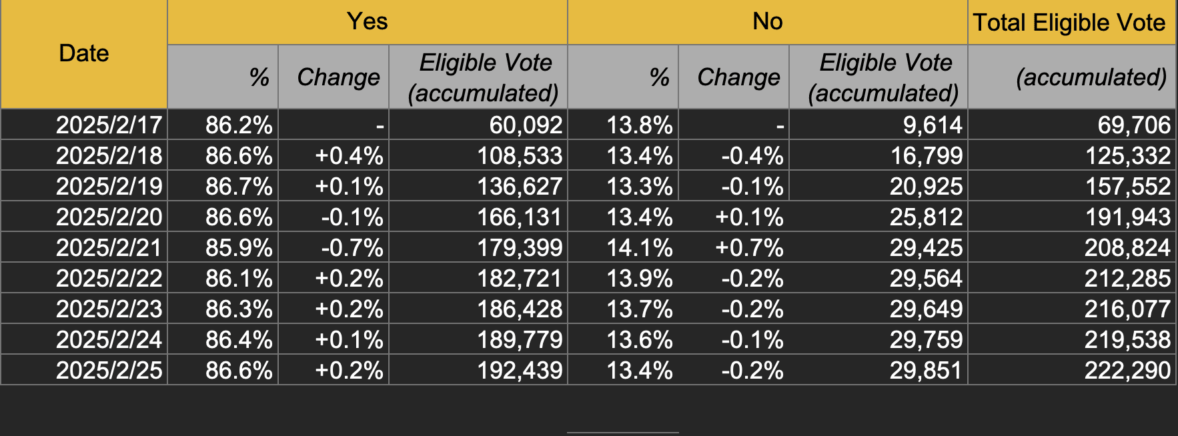Select the 2025/2/17 date cell
The width and height of the screenshot is (1178, 436).
(x=84, y=125)
